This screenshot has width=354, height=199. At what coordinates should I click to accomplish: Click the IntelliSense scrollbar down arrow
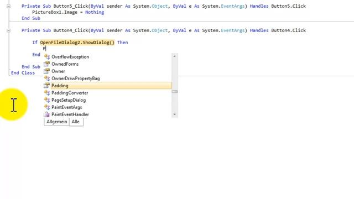click(x=175, y=114)
